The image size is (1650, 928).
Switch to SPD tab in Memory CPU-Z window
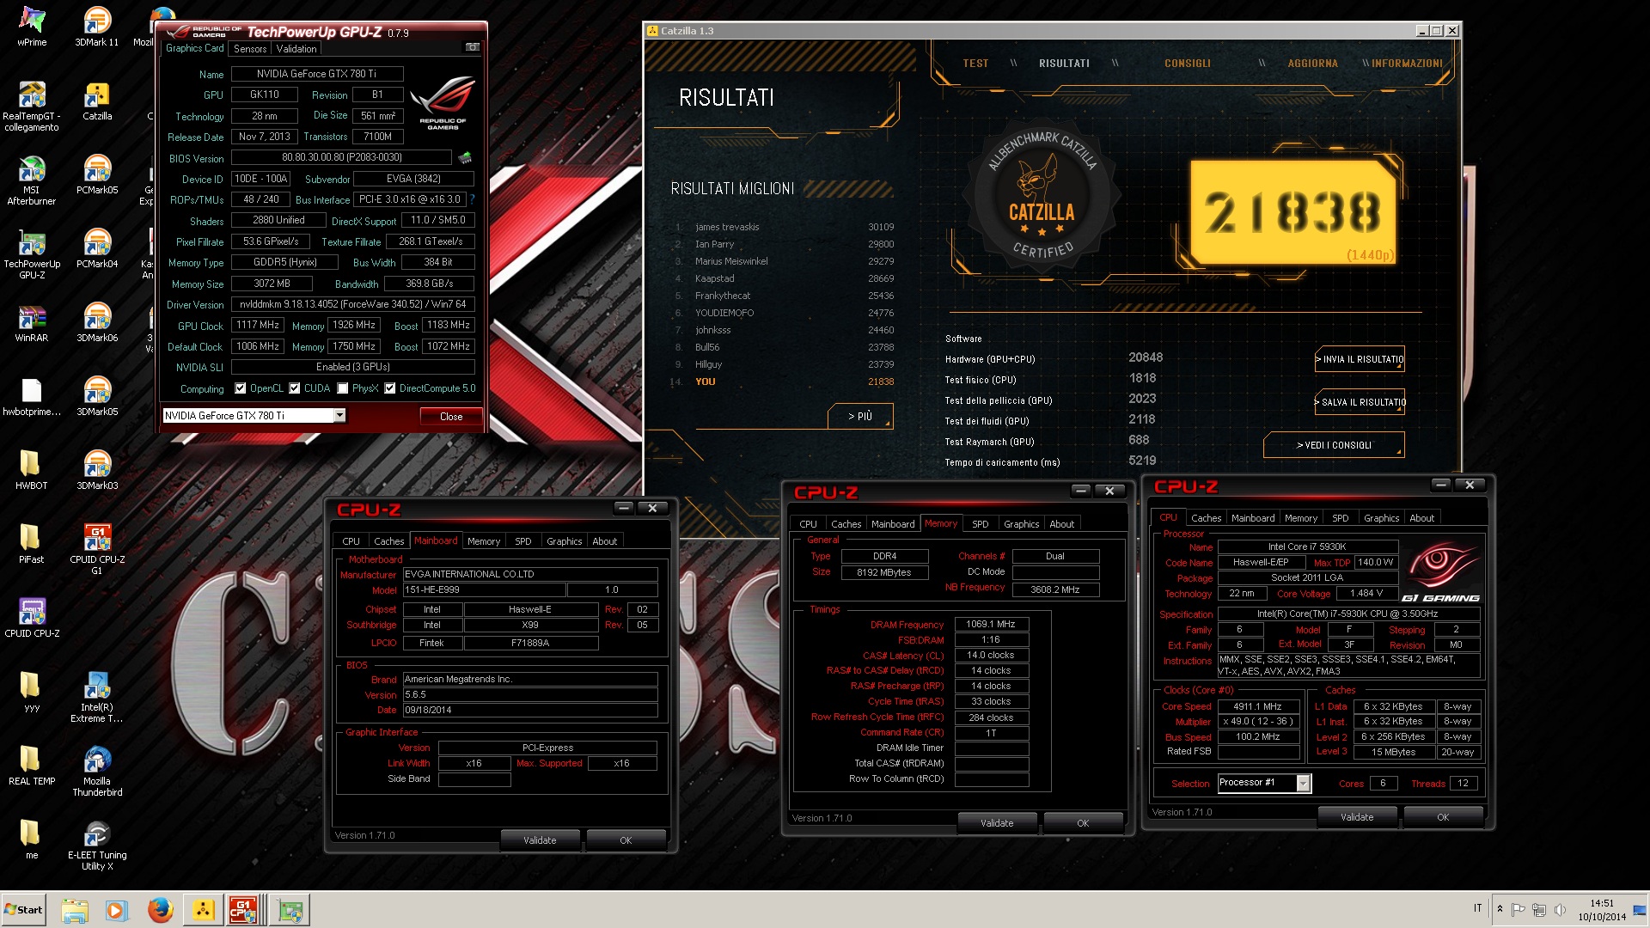980,524
